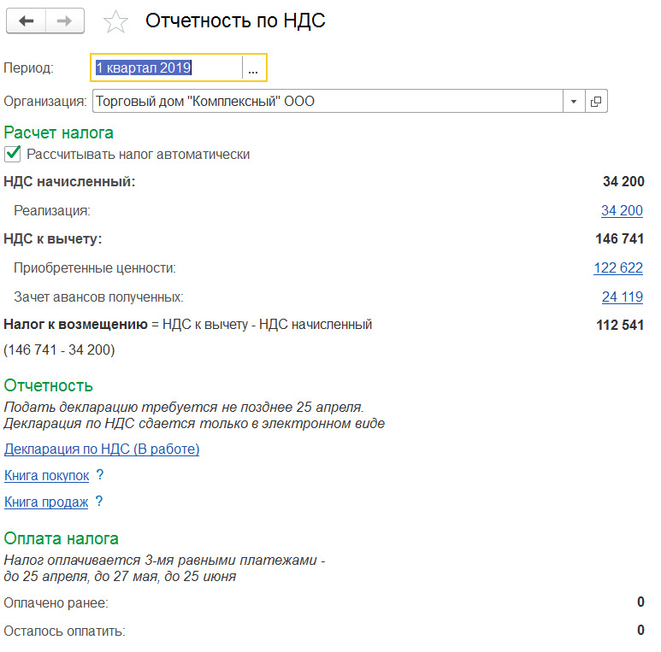Click the Отчетность section heading

(49, 385)
